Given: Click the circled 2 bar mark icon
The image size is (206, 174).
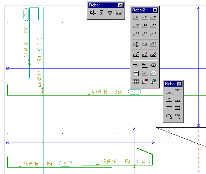Looking at the screenshot, I should (x=153, y=65).
